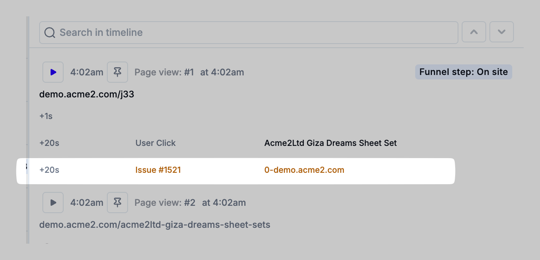540x260 pixels.
Task: Jump to next search result
Action: 501,32
